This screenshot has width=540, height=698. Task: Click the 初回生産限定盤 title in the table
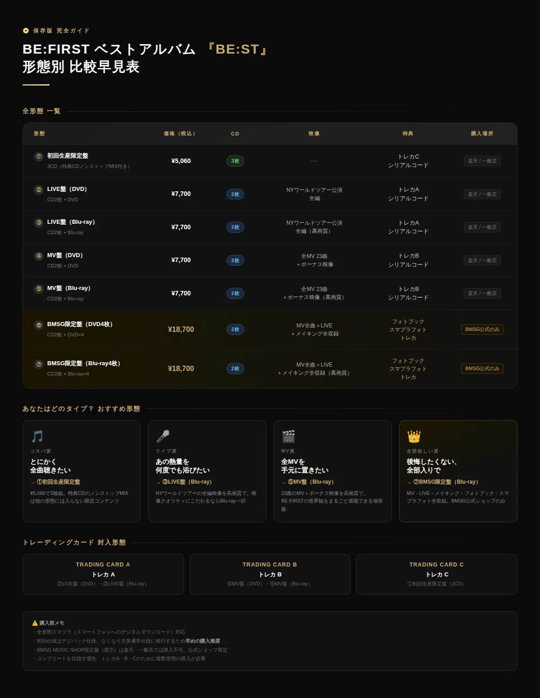click(67, 156)
